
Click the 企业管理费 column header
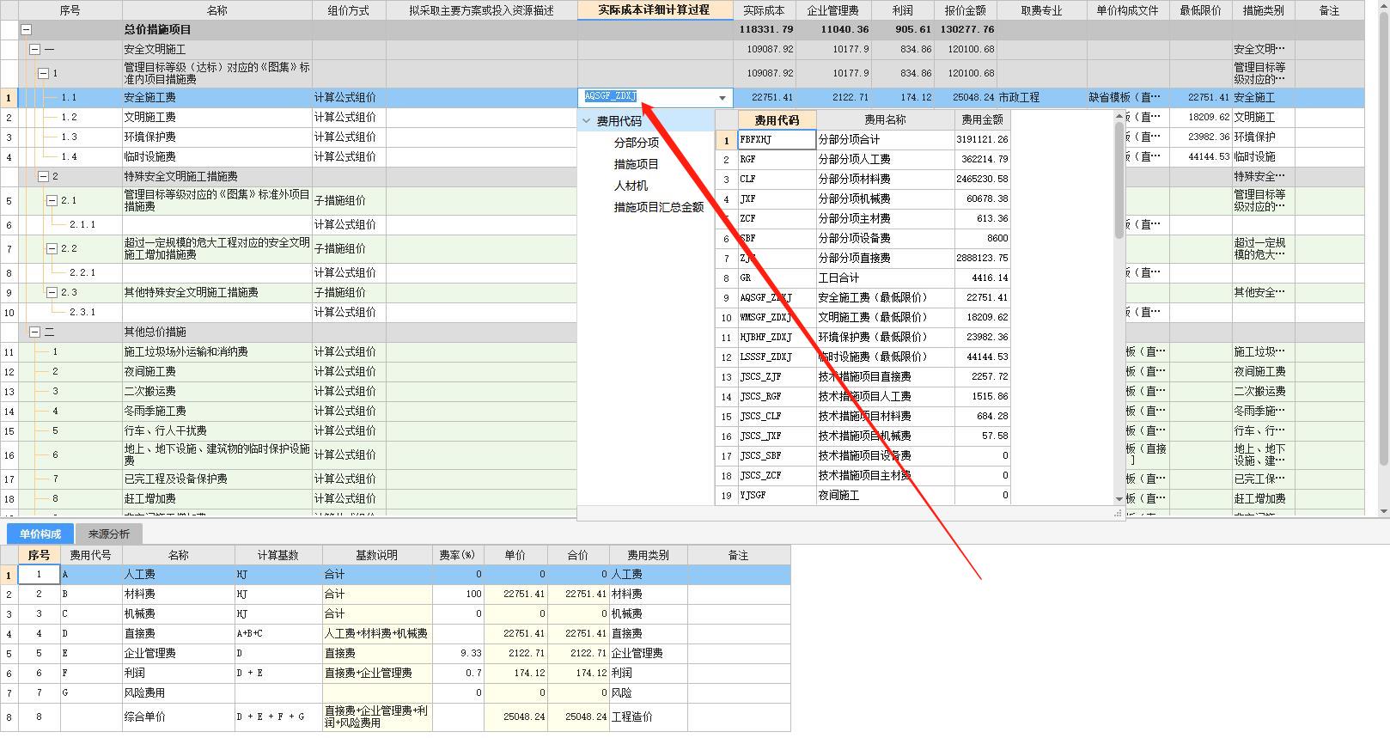[833, 10]
